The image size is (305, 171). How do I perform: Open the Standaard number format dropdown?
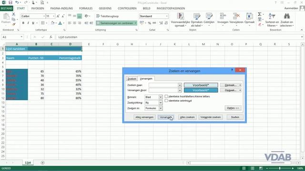[167, 16]
